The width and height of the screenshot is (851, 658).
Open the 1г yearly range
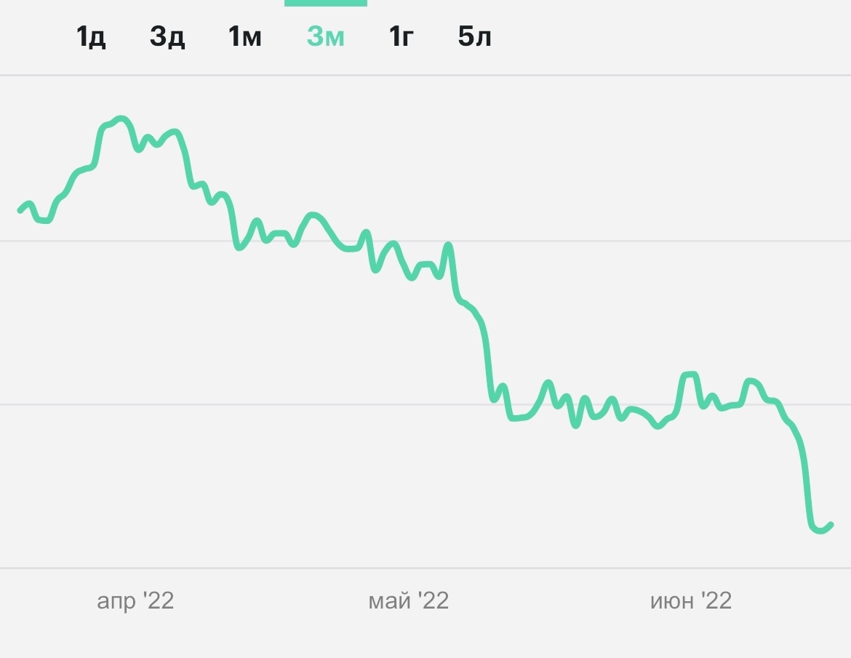tap(401, 36)
